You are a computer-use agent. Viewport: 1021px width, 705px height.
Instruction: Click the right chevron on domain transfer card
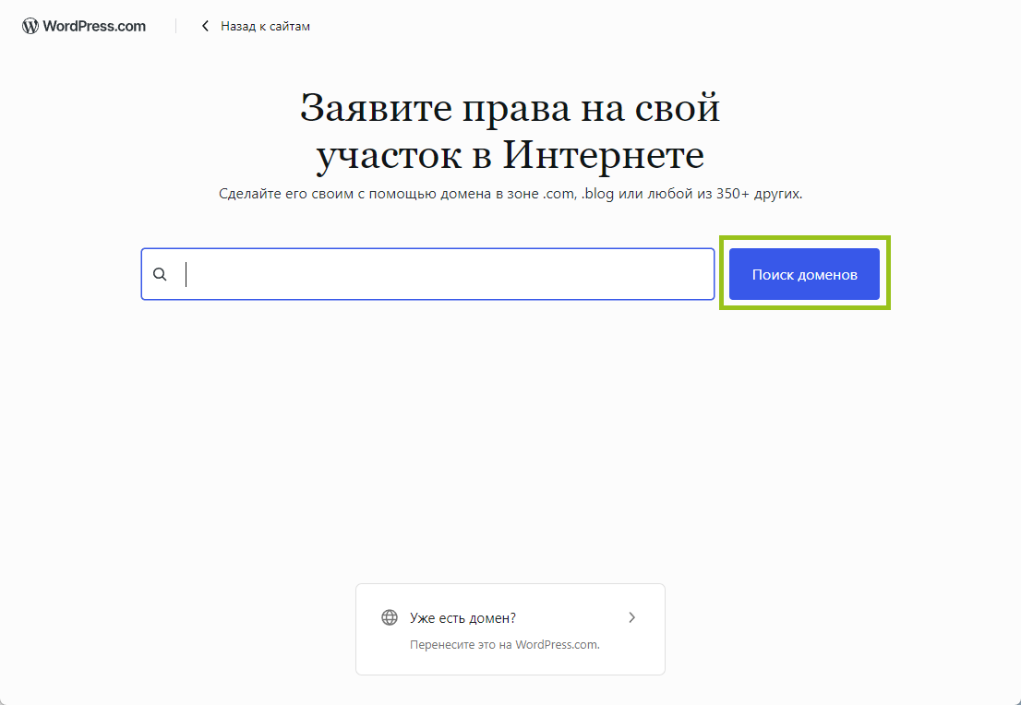click(631, 617)
